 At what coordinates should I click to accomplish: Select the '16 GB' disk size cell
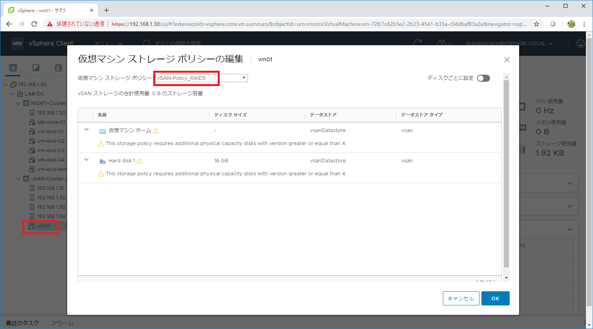[221, 161]
